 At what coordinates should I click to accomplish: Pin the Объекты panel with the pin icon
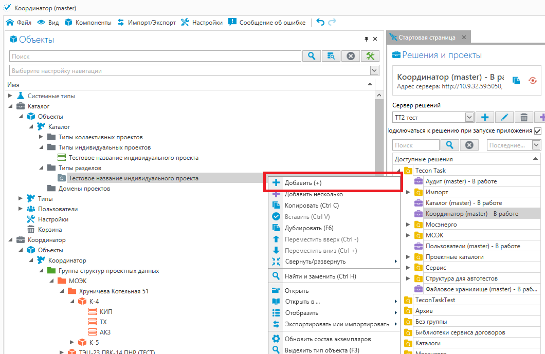[x=366, y=39]
